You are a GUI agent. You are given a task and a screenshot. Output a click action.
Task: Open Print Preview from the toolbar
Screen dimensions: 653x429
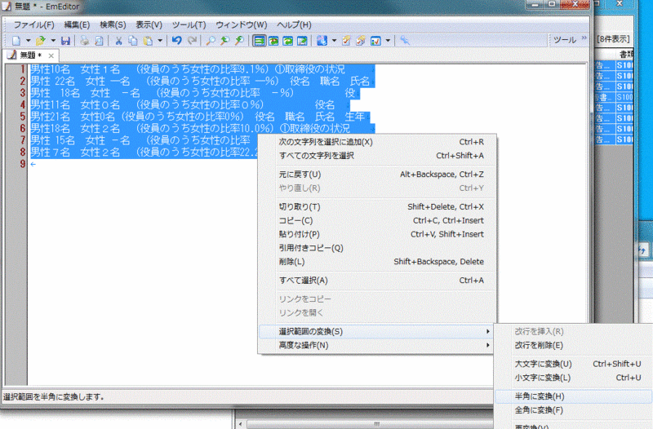coord(99,41)
